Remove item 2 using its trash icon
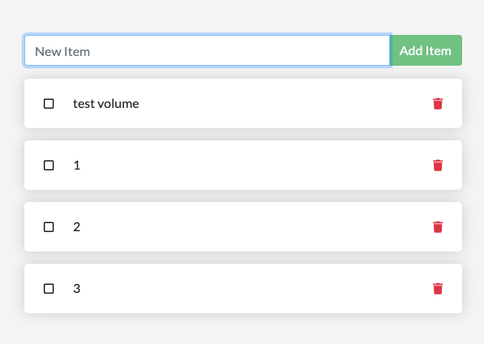The height and width of the screenshot is (344, 484). (438, 227)
